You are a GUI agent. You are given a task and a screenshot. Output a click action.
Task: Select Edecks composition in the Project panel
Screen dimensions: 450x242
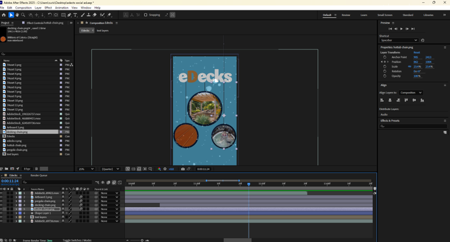coord(11,136)
